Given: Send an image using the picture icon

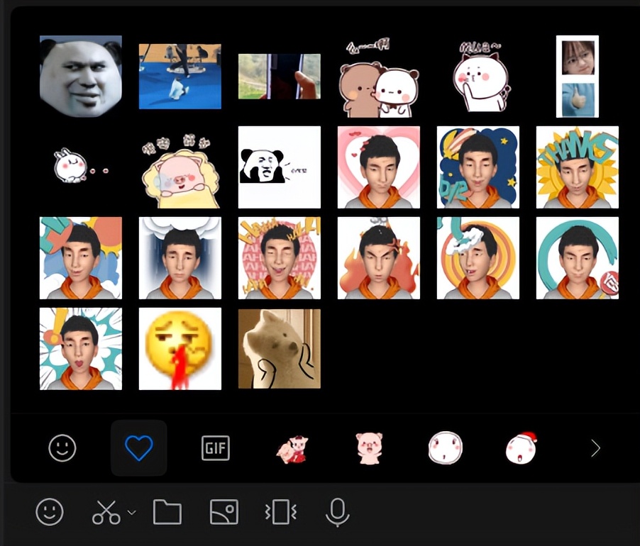Looking at the screenshot, I should click(224, 511).
